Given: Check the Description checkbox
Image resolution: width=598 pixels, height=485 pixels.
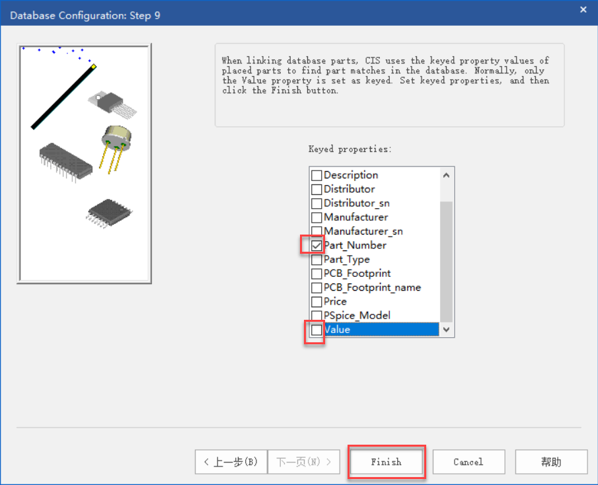Looking at the screenshot, I should click(x=317, y=175).
